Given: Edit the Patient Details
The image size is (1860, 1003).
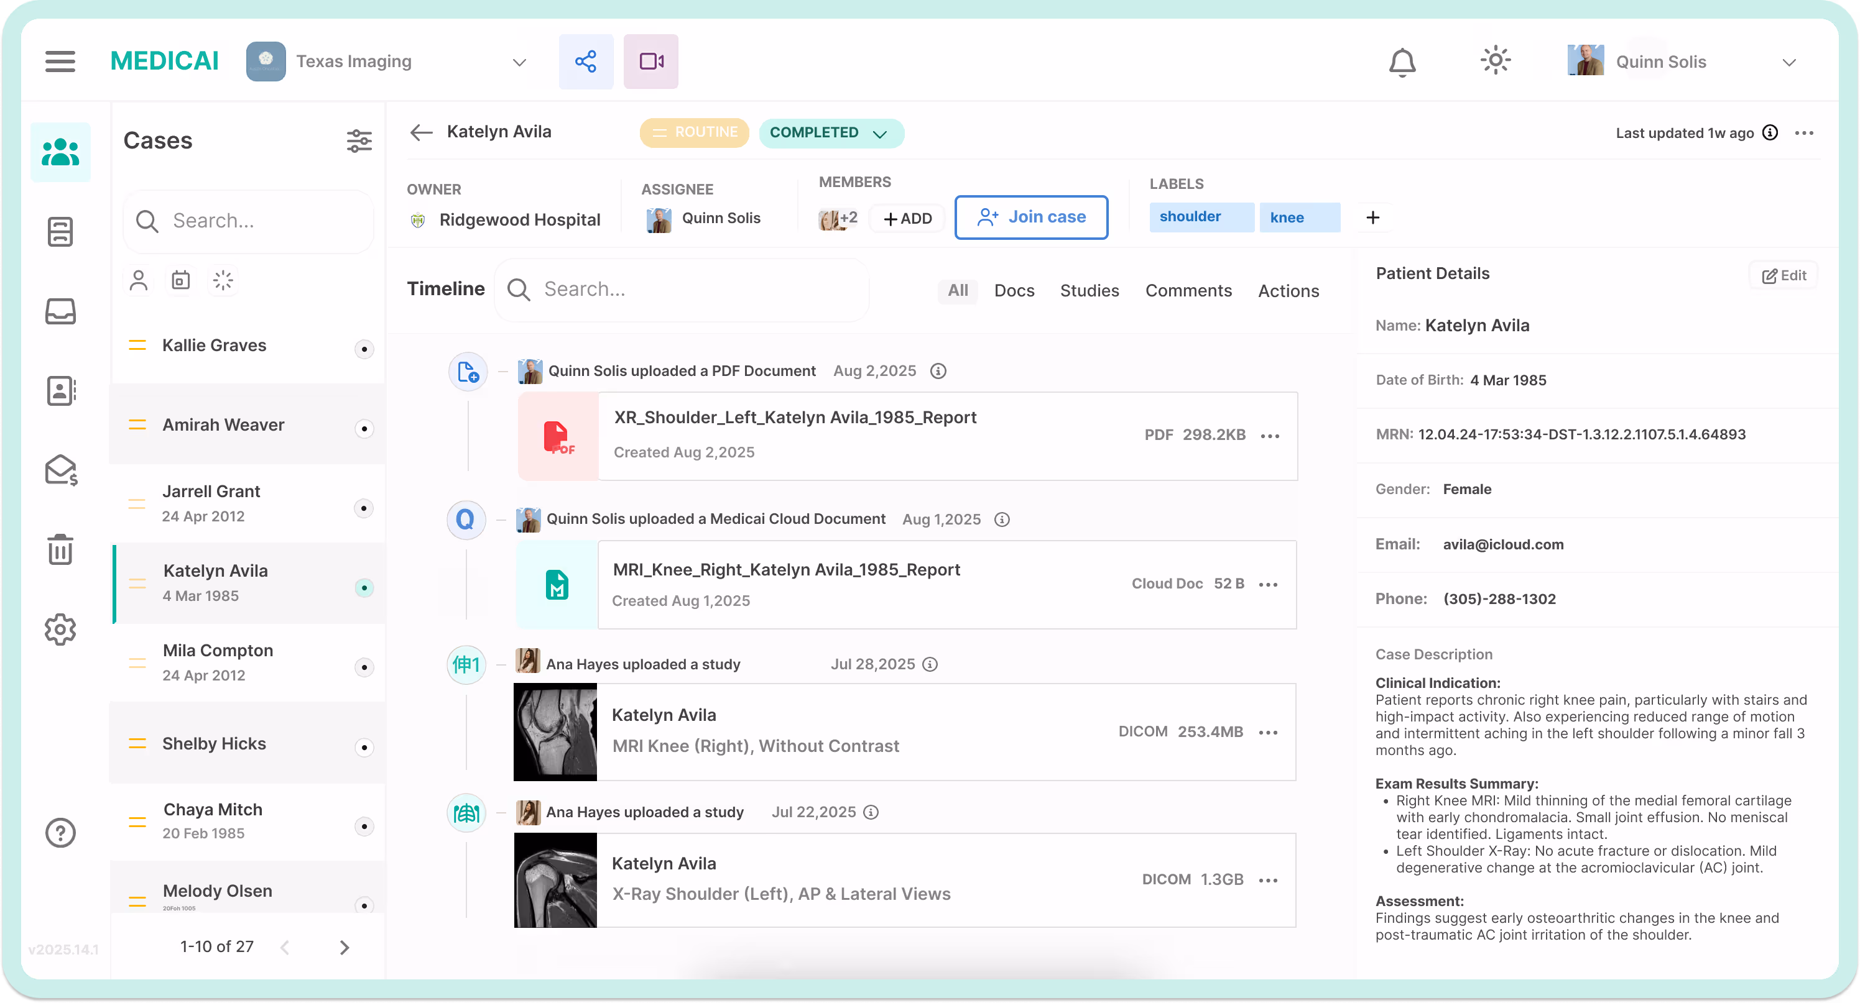Looking at the screenshot, I should (x=1784, y=275).
